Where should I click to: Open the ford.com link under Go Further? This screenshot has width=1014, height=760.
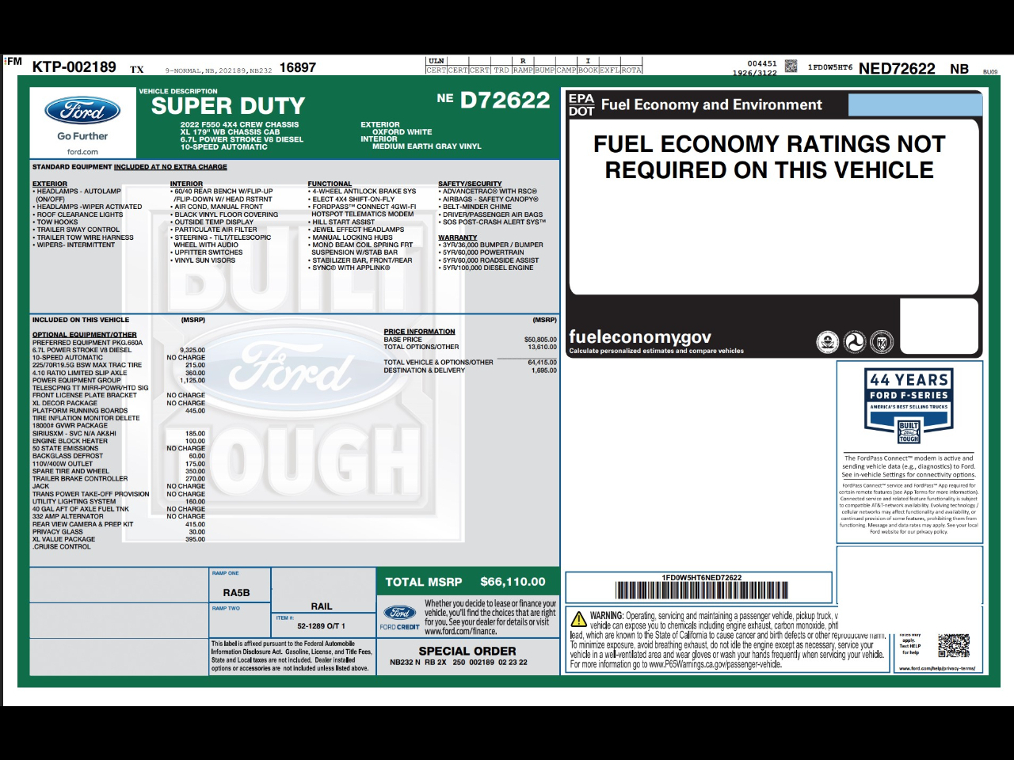(x=82, y=152)
